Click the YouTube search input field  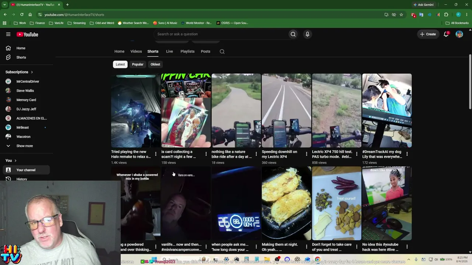(221, 34)
